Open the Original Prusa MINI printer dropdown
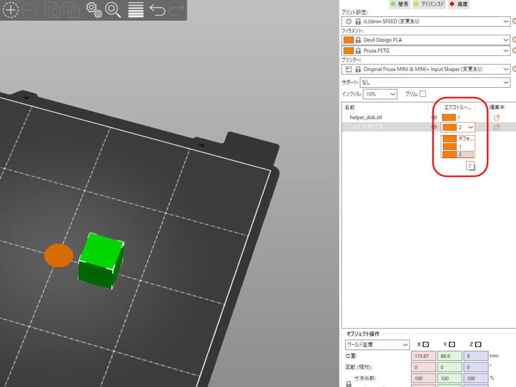The width and height of the screenshot is (516, 387). click(426, 69)
